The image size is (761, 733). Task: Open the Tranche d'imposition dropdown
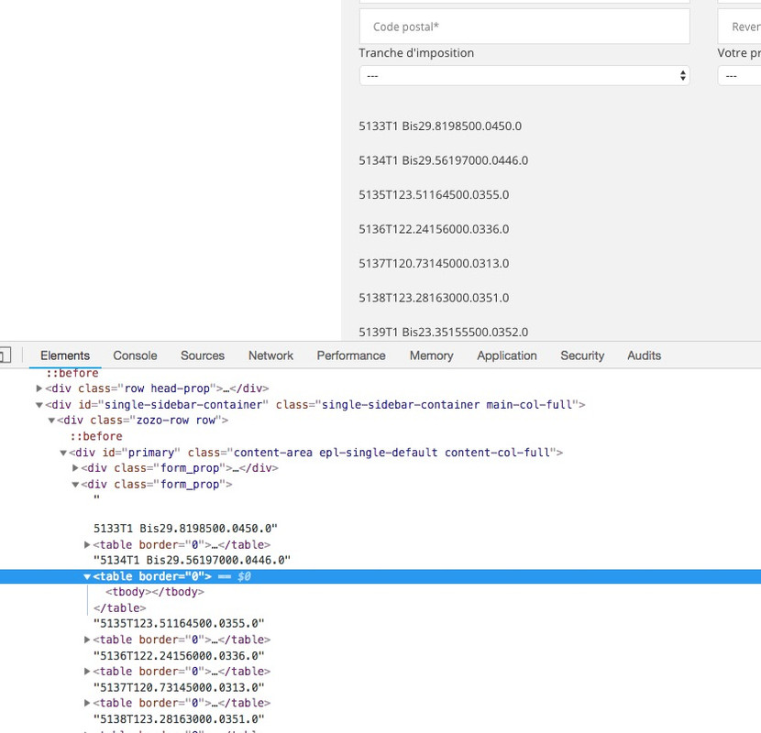point(524,76)
